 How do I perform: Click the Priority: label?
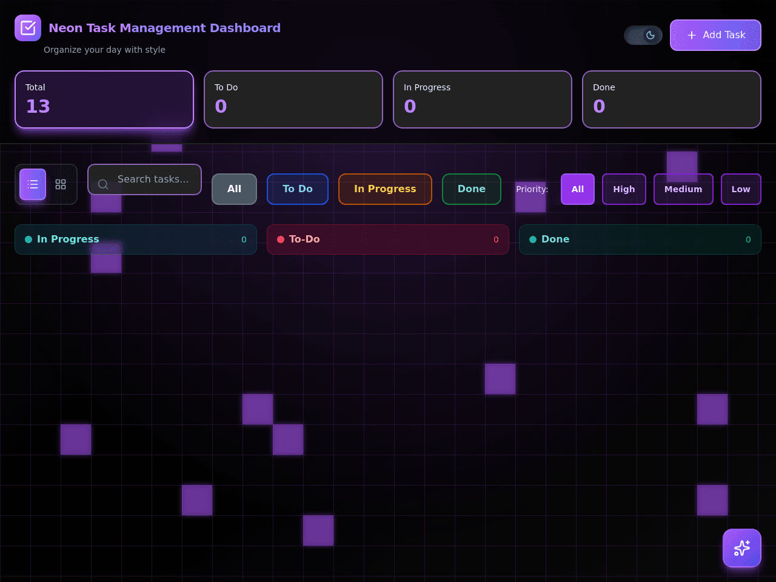click(532, 189)
